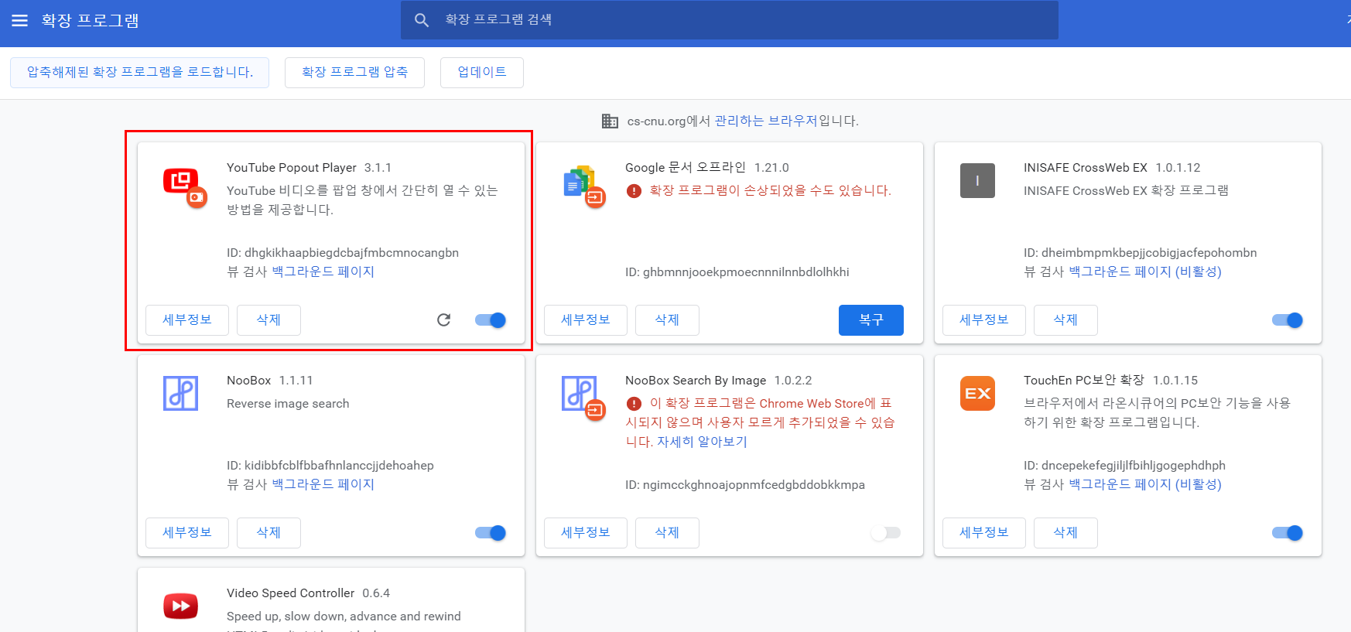This screenshot has height=632, width=1351.
Task: Open the hamburger main menu
Action: pyautogui.click(x=19, y=21)
